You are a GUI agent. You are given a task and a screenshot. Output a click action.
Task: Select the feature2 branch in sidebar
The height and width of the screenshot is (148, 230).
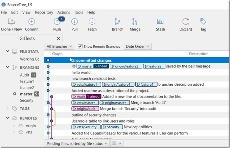click(27, 88)
